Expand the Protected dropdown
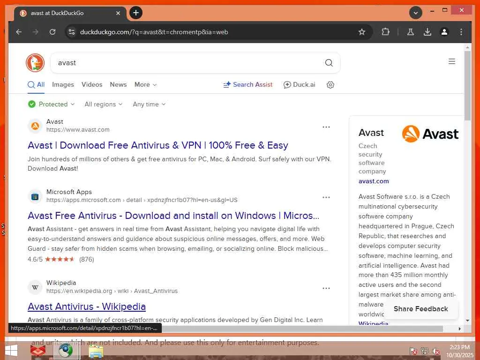Screen dimensions: 480x360 (x=51, y=105)
